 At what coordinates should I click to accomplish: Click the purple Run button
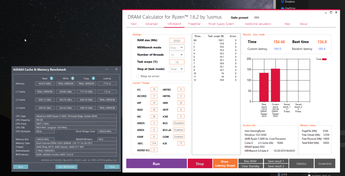(156, 164)
